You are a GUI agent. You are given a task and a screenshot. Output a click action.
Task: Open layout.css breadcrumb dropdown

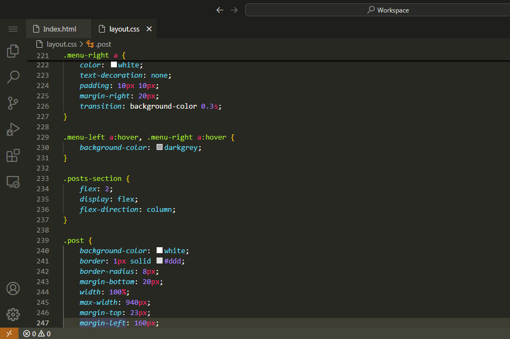[61, 44]
